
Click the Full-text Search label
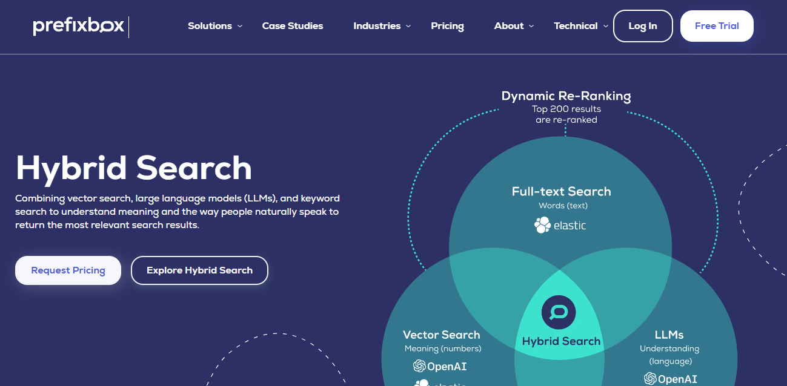pos(561,191)
